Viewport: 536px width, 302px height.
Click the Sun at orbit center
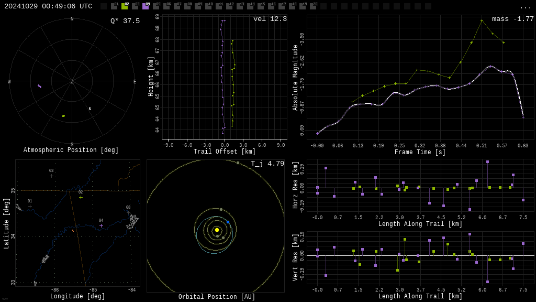click(217, 230)
